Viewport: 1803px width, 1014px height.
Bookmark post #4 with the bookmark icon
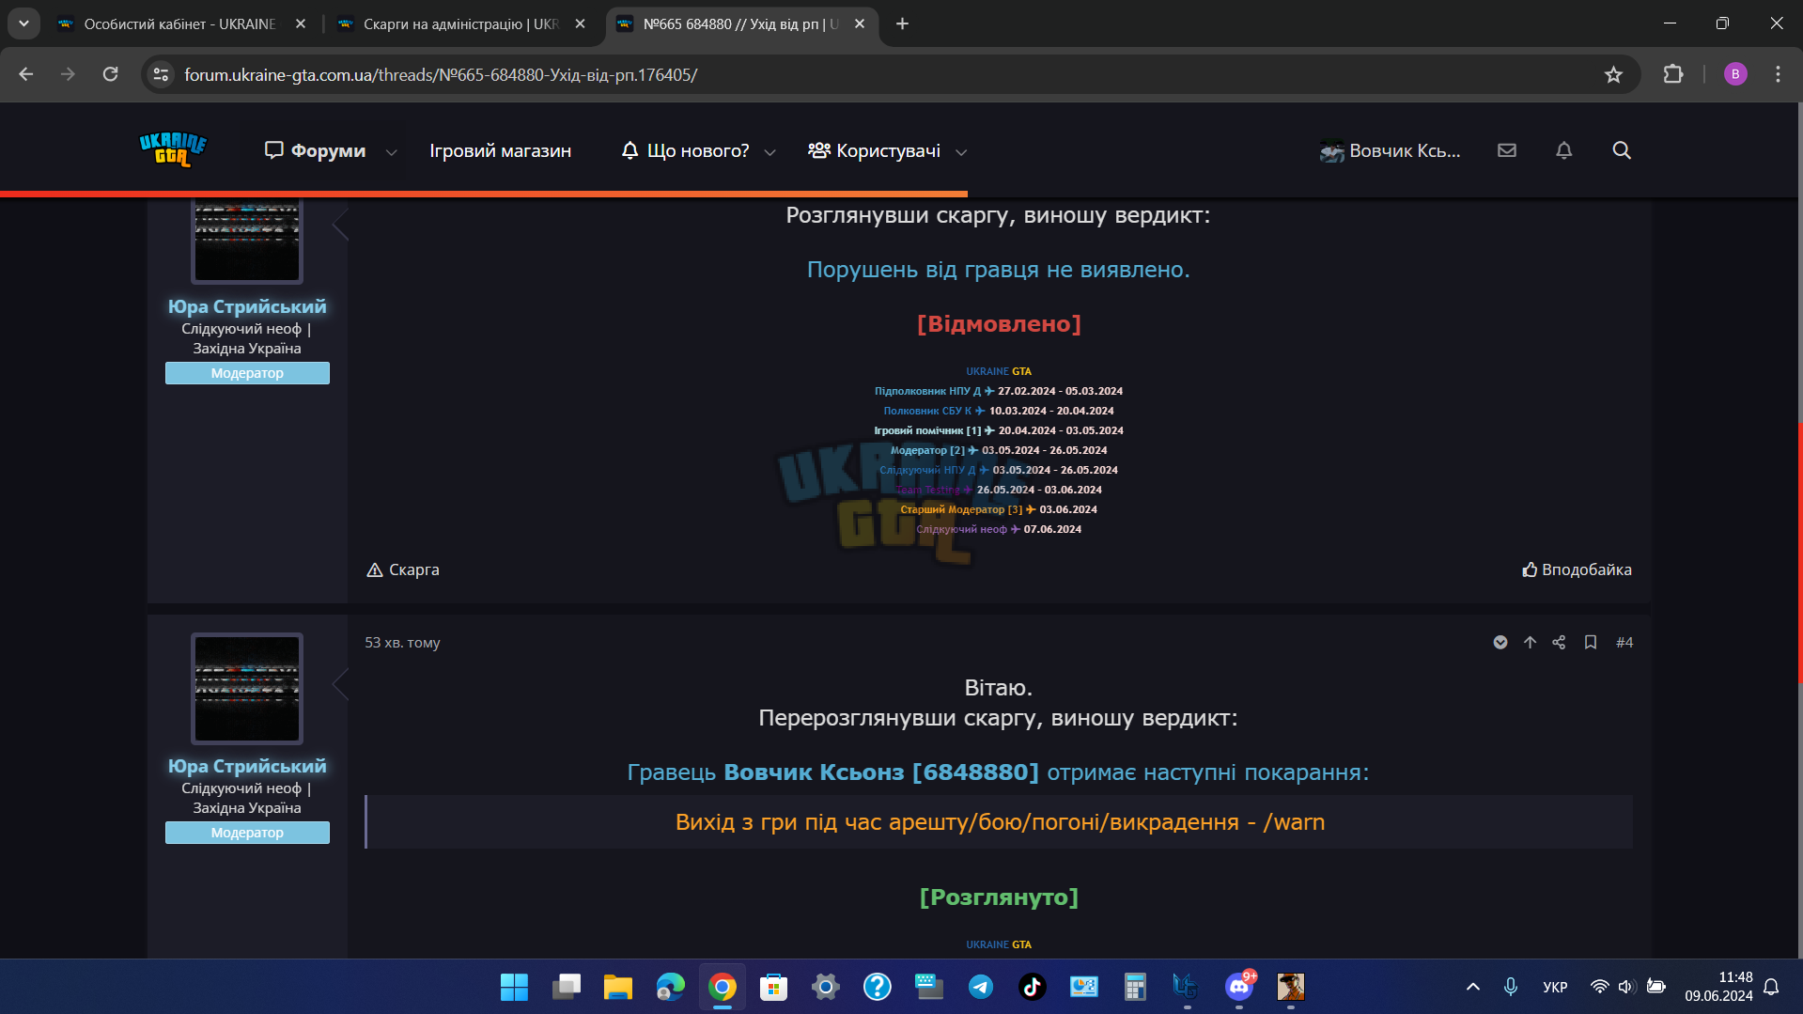(1590, 642)
